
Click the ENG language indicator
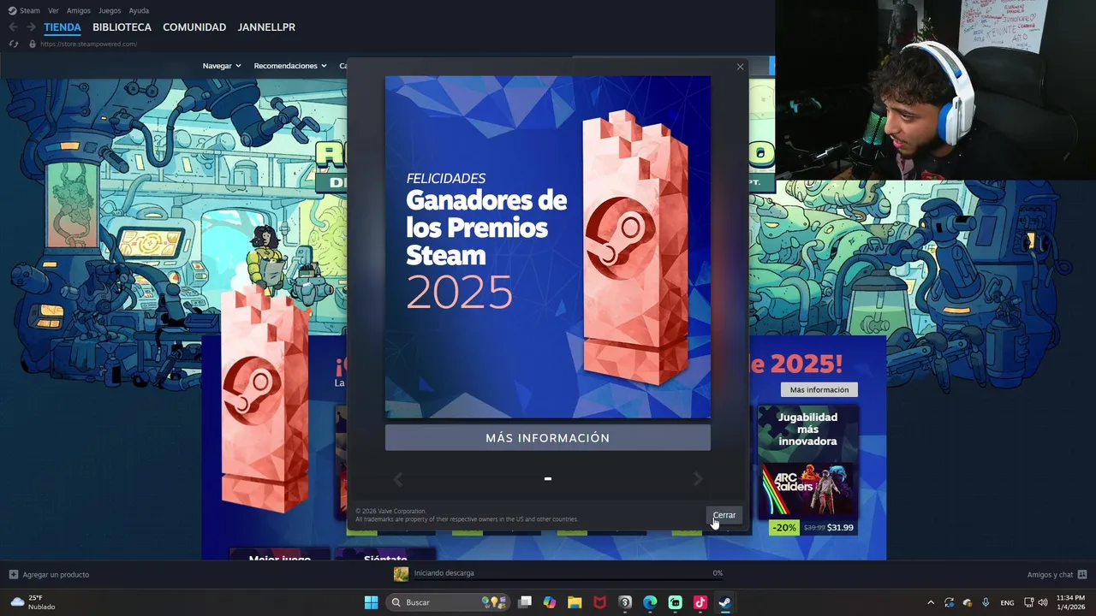click(1008, 602)
